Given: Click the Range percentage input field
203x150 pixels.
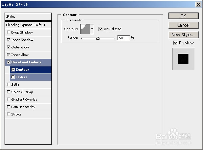Looking at the screenshot, I should click(123, 38).
